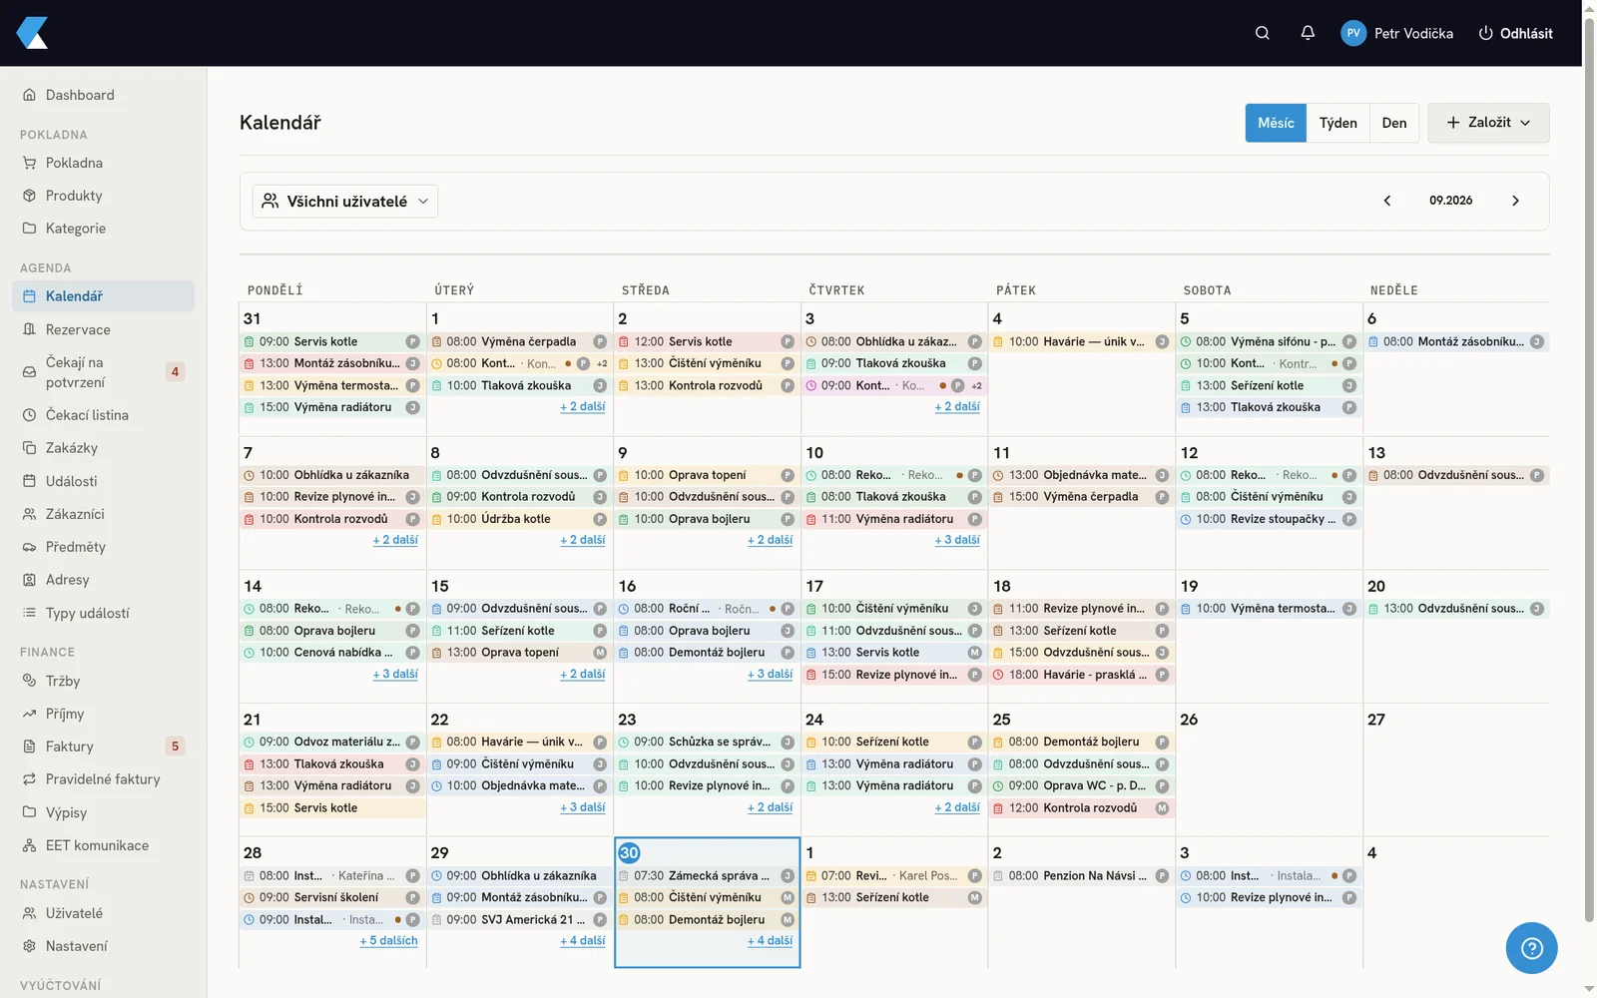
Task: Open notifications bell icon
Action: click(1308, 33)
